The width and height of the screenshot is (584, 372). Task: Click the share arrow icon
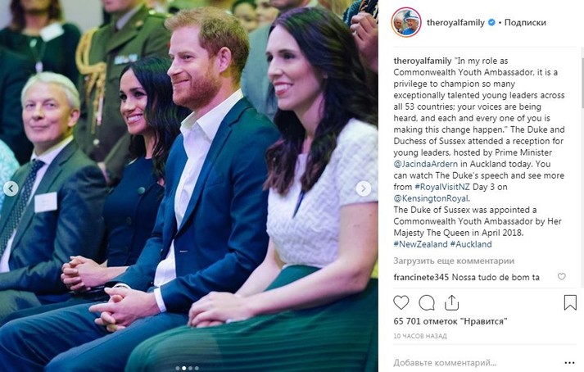[x=451, y=302]
